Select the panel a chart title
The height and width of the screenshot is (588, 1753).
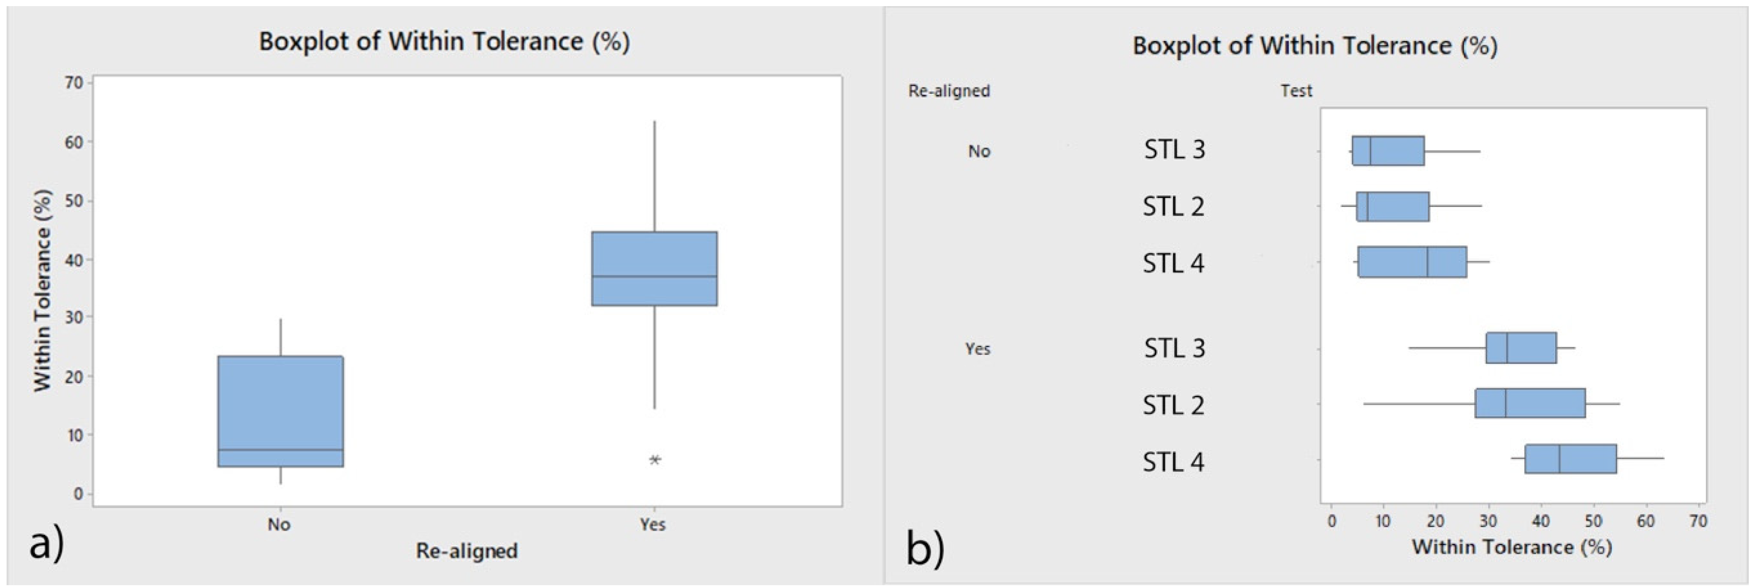(444, 41)
